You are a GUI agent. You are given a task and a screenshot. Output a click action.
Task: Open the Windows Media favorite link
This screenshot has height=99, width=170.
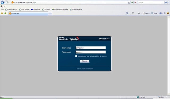(76, 10)
